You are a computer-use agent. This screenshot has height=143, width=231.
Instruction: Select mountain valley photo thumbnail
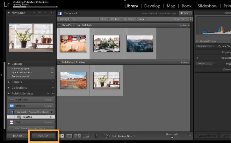coord(140,43)
